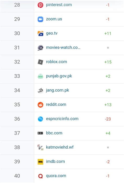Open the espncricinfo.com link
The width and height of the screenshot is (124, 183).
[62, 119]
